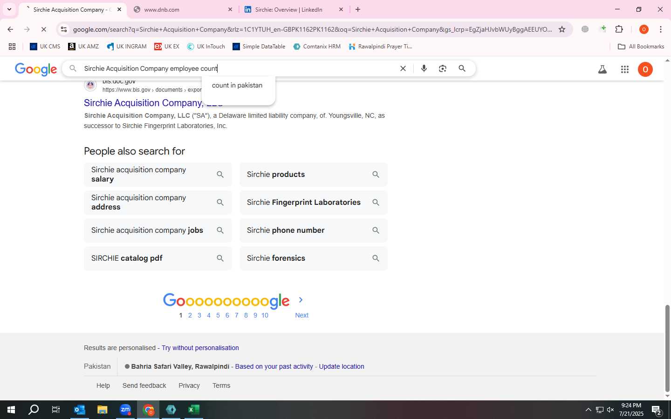
Task: Search 'Sirchie Fingerprint Laboratories' suggestion
Action: point(313,203)
